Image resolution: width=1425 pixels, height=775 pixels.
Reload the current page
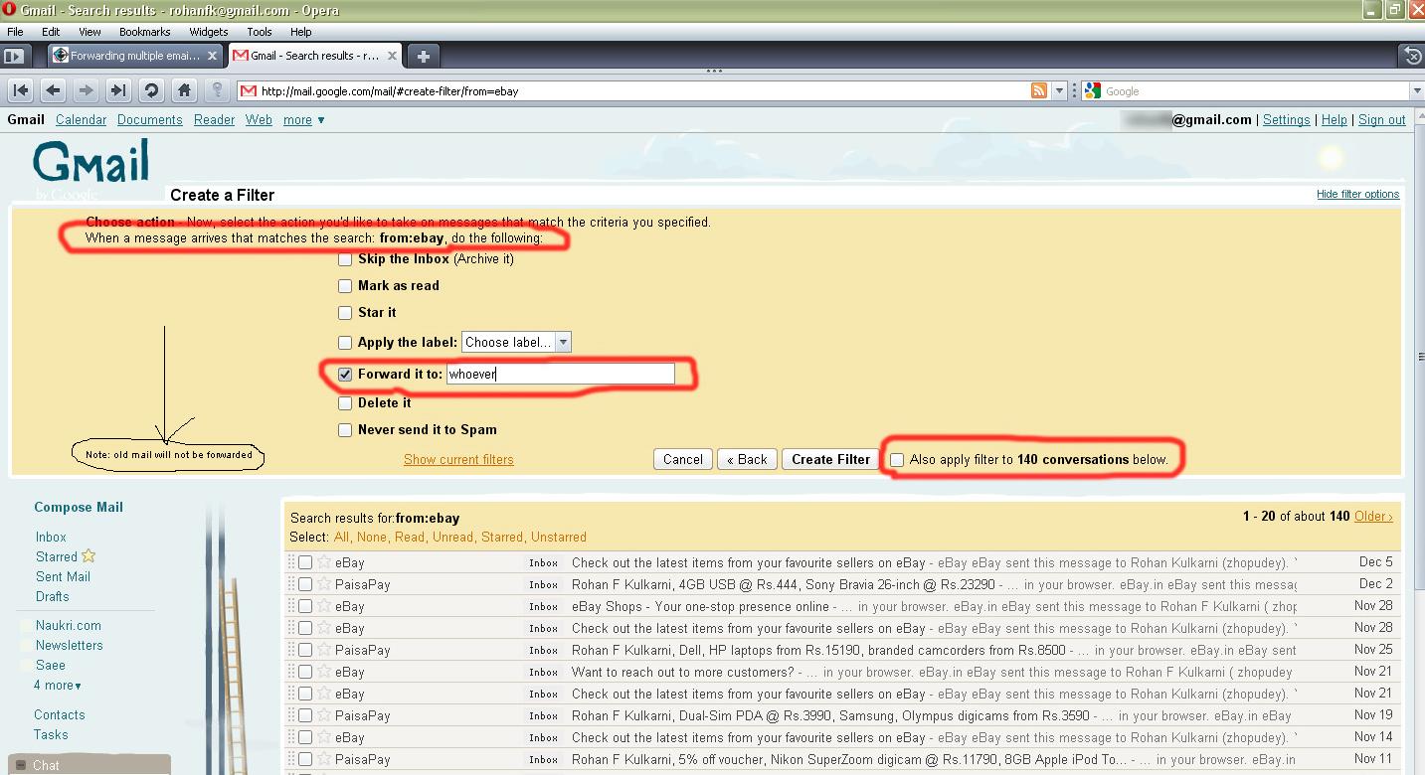point(151,90)
